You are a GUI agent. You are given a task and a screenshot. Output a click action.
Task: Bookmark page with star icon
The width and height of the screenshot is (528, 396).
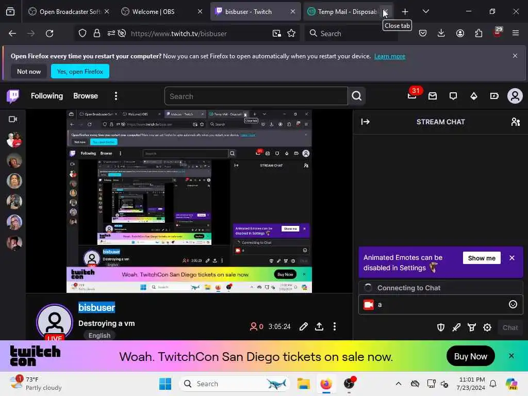291,34
